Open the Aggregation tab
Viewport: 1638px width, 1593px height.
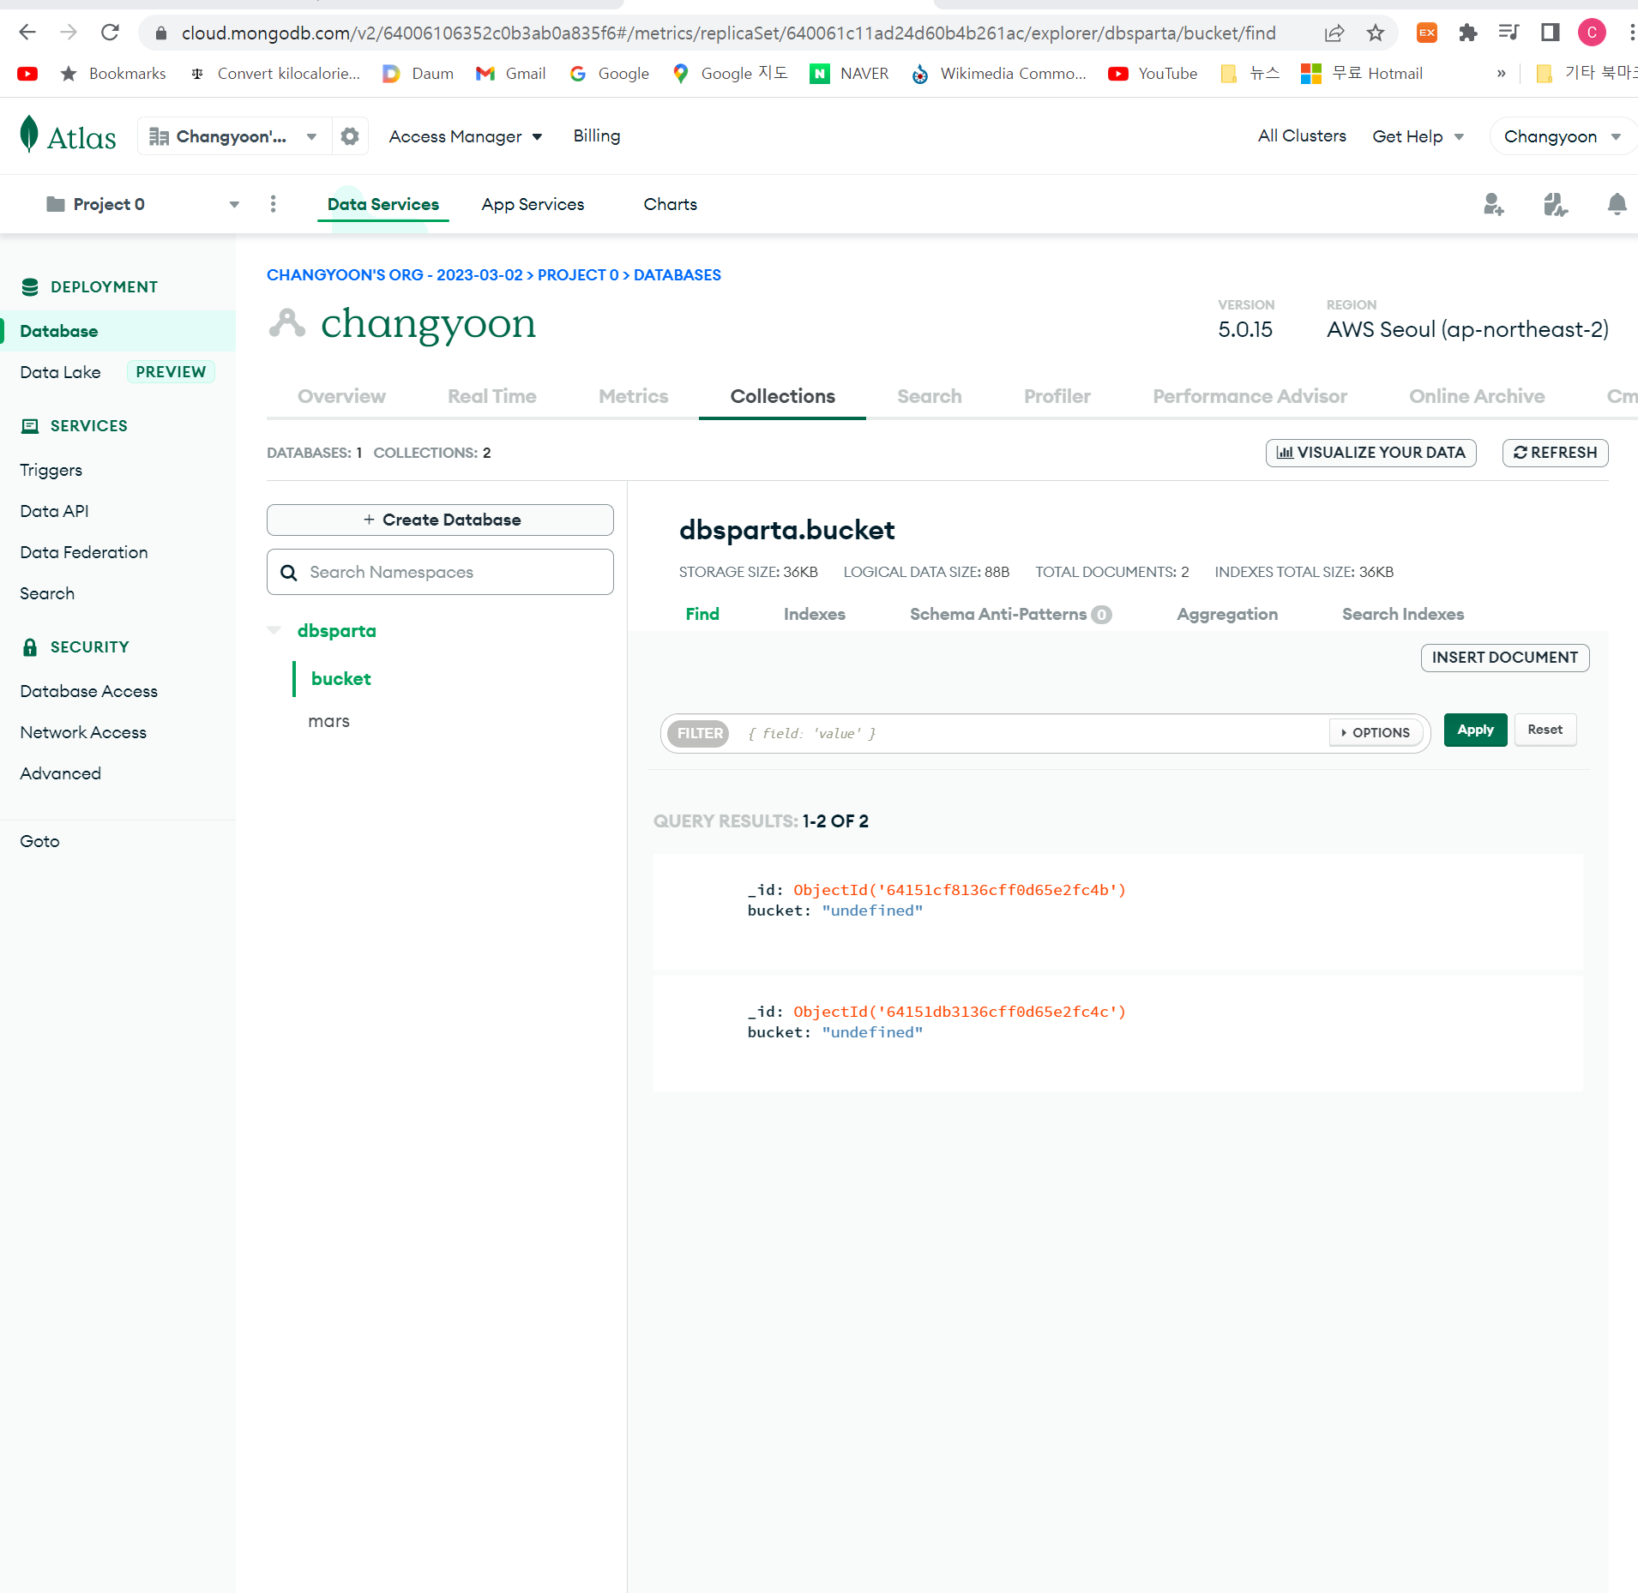coord(1227,614)
